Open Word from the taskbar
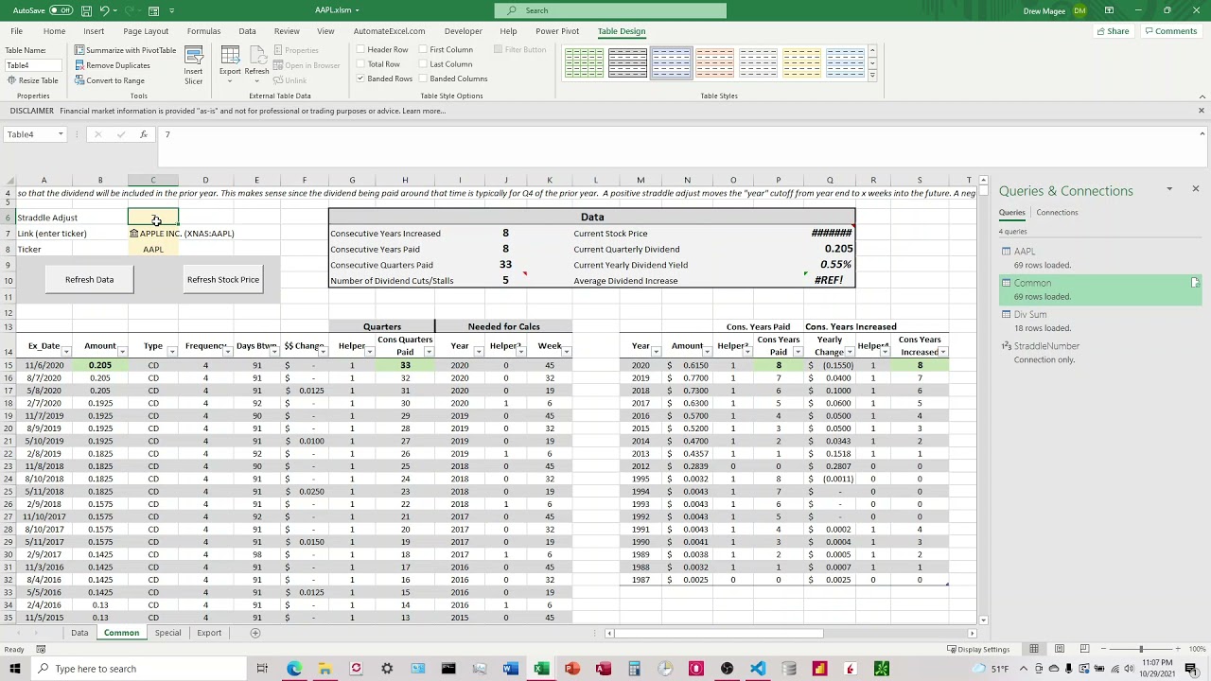 click(511, 669)
